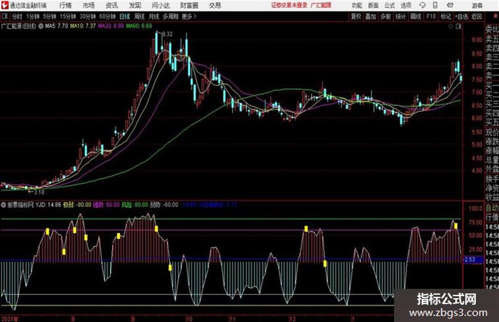Image resolution: width=499 pixels, height=322 pixels.
Task: Click the MA10: 7.37 value label
Action: click(x=83, y=26)
